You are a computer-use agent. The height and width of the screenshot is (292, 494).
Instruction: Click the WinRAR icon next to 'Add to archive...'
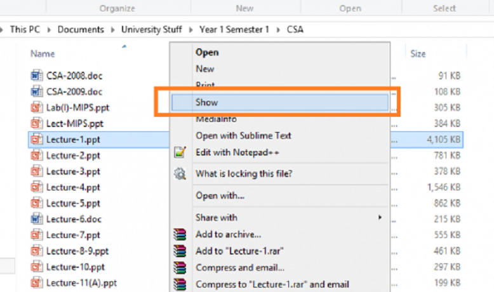180,234
